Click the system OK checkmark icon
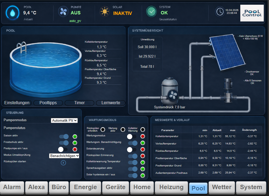This screenshot has width=269, height=196. point(151,12)
